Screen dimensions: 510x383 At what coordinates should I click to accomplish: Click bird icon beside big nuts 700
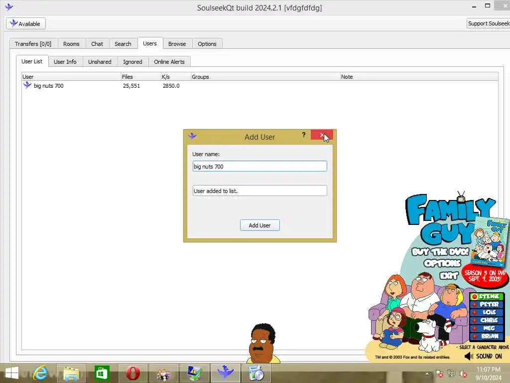[x=27, y=85]
